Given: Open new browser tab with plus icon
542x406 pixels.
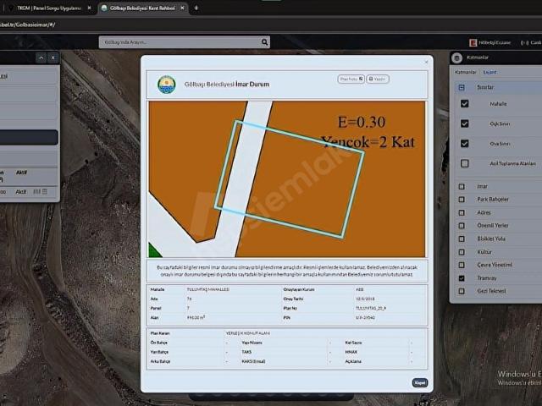Looking at the screenshot, I should tap(196, 8).
